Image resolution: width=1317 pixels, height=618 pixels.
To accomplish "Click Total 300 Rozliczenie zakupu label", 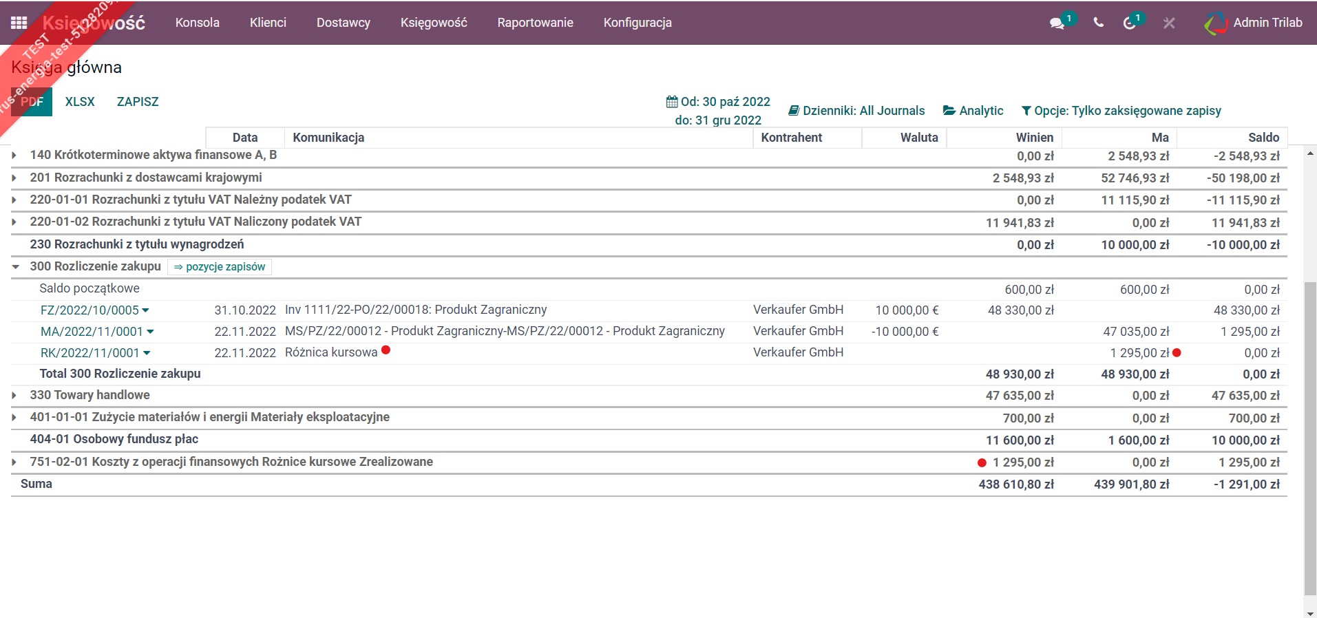I will click(120, 374).
